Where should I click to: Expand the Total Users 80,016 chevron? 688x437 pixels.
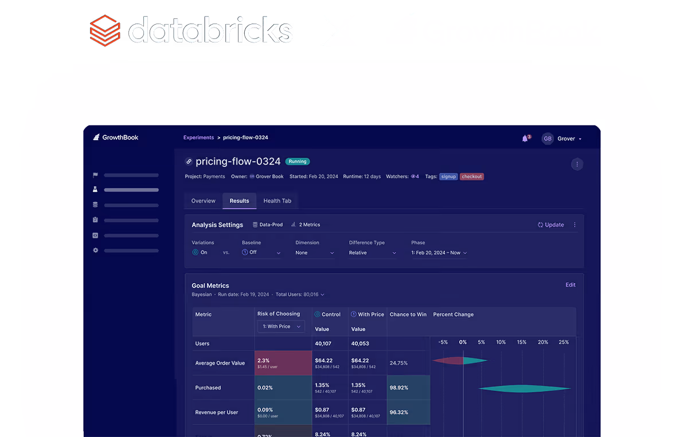[x=322, y=295]
